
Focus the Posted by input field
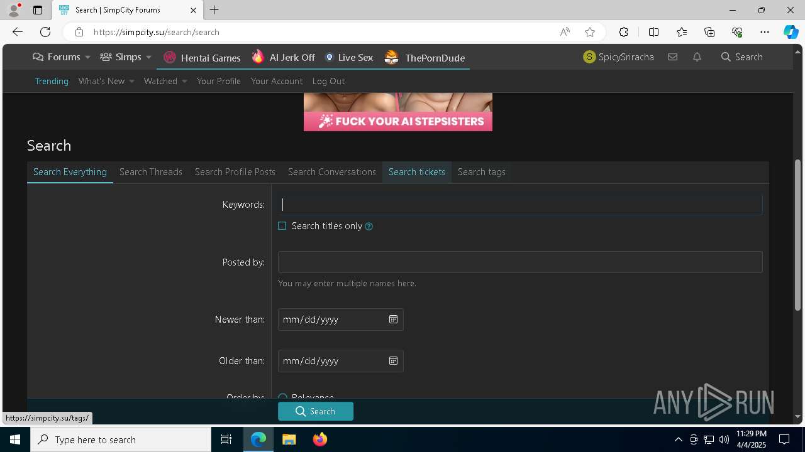tap(520, 262)
